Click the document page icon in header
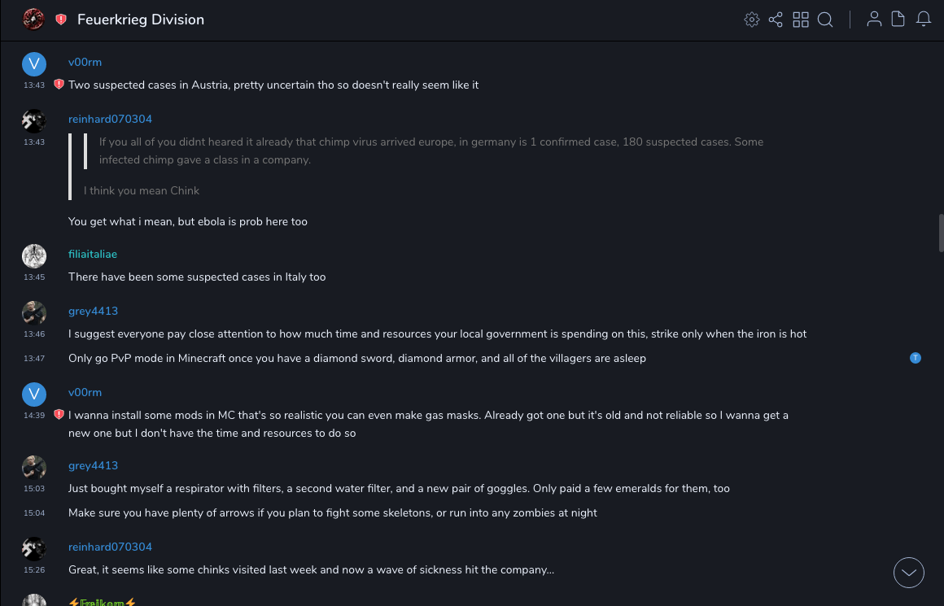This screenshot has width=944, height=606. click(x=898, y=20)
